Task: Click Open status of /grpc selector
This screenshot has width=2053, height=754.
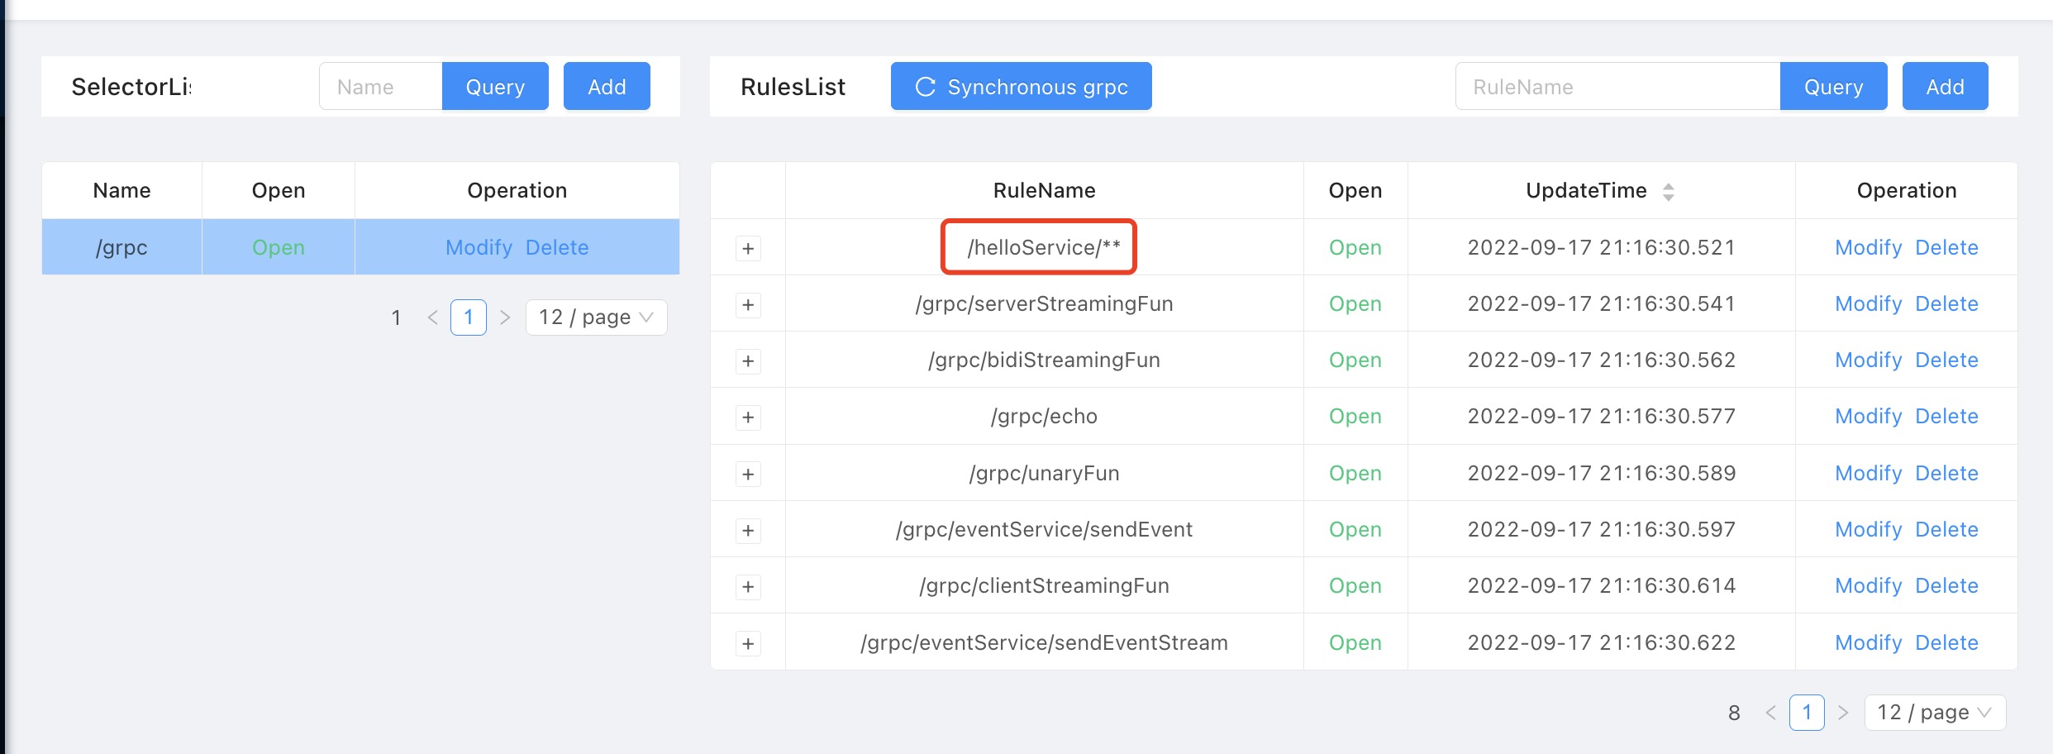Action: point(278,247)
